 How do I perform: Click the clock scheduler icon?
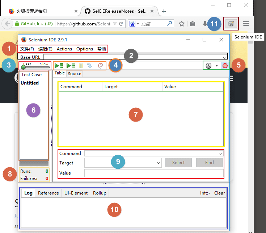(x=208, y=66)
